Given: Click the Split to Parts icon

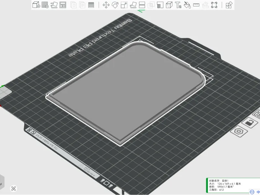Looking at the screenshot, I should click(x=82, y=5).
